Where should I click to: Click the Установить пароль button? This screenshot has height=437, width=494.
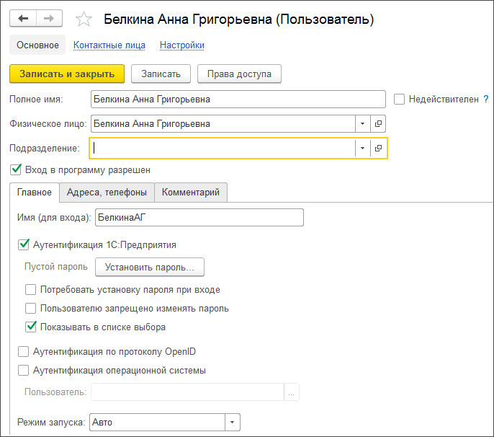tap(150, 267)
